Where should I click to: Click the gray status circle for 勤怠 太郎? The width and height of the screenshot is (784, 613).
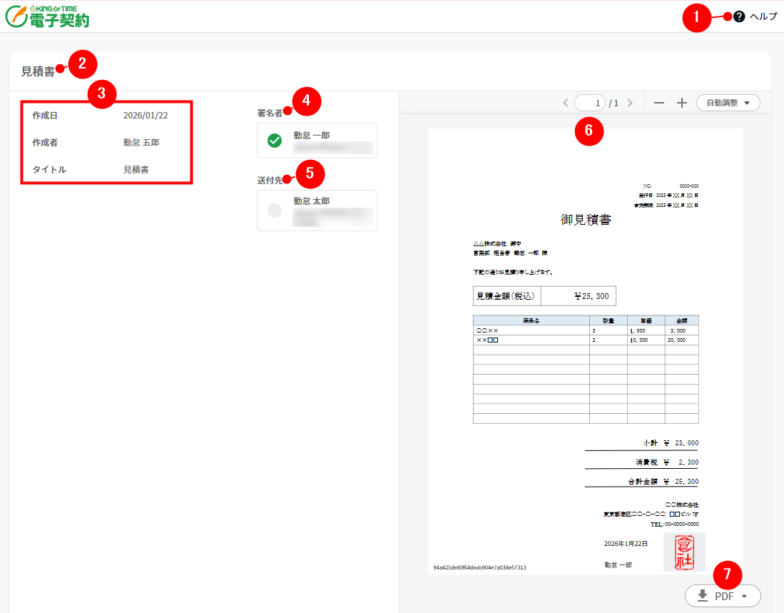275,210
